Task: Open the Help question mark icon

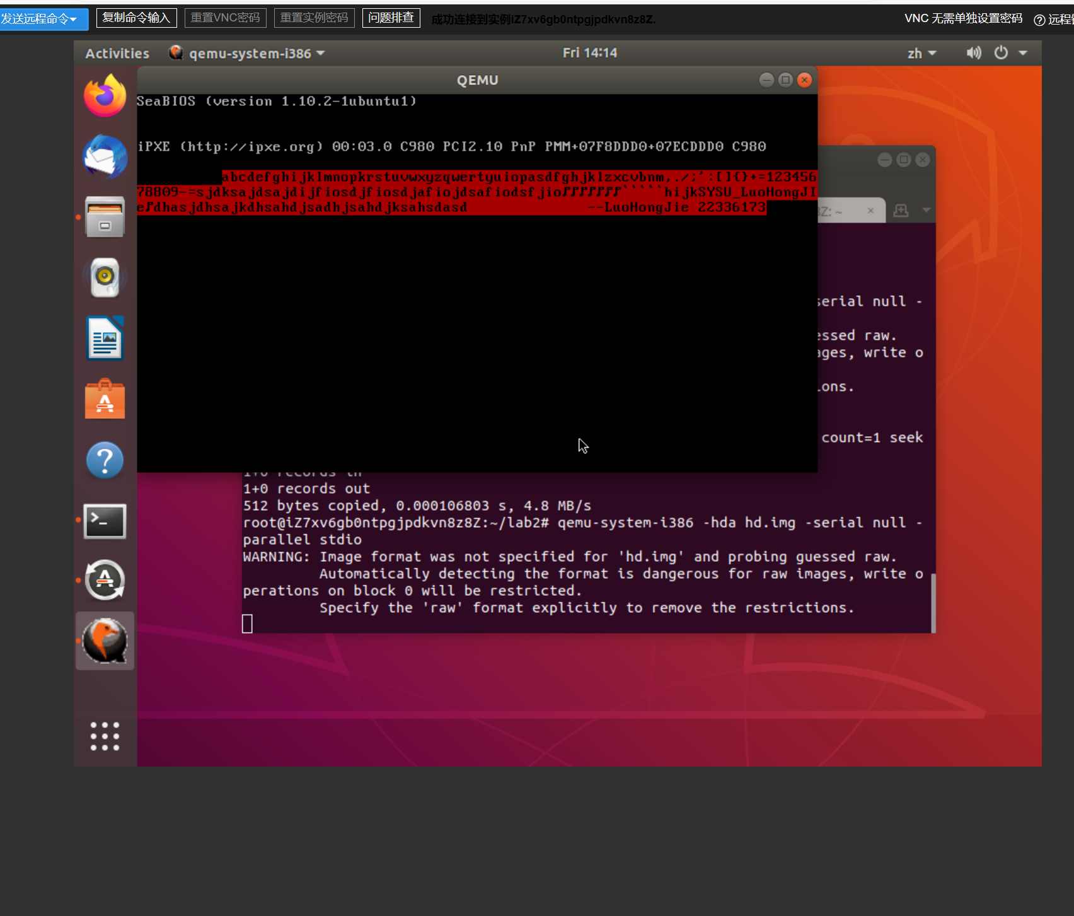Action: [105, 461]
